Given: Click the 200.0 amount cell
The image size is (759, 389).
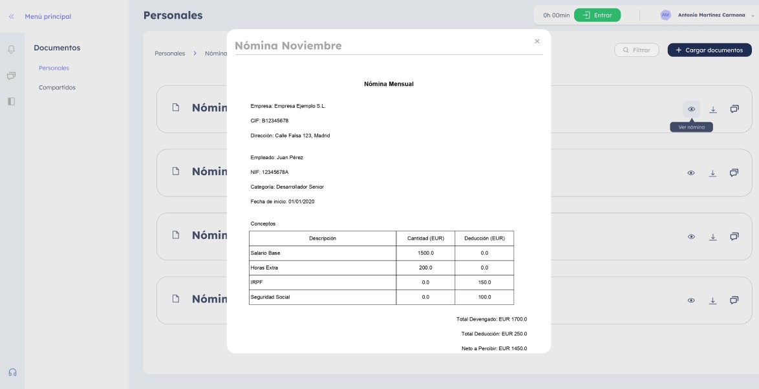Looking at the screenshot, I should 425,268.
